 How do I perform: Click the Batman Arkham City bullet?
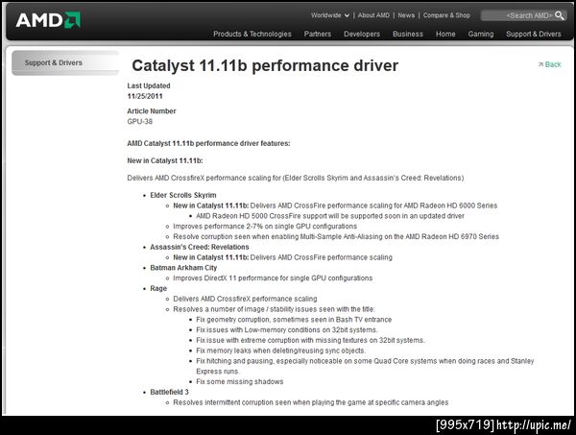183,268
